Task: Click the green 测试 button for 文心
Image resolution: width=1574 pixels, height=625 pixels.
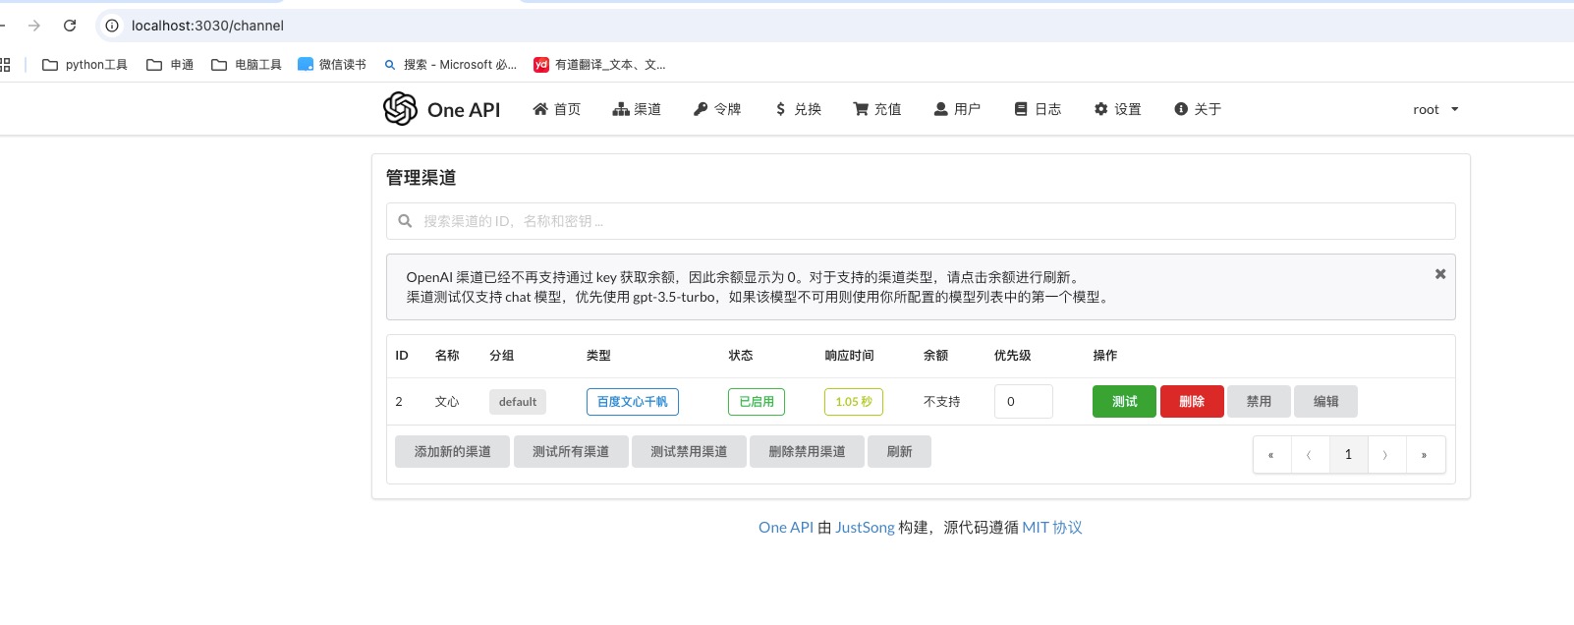Action: 1124,401
